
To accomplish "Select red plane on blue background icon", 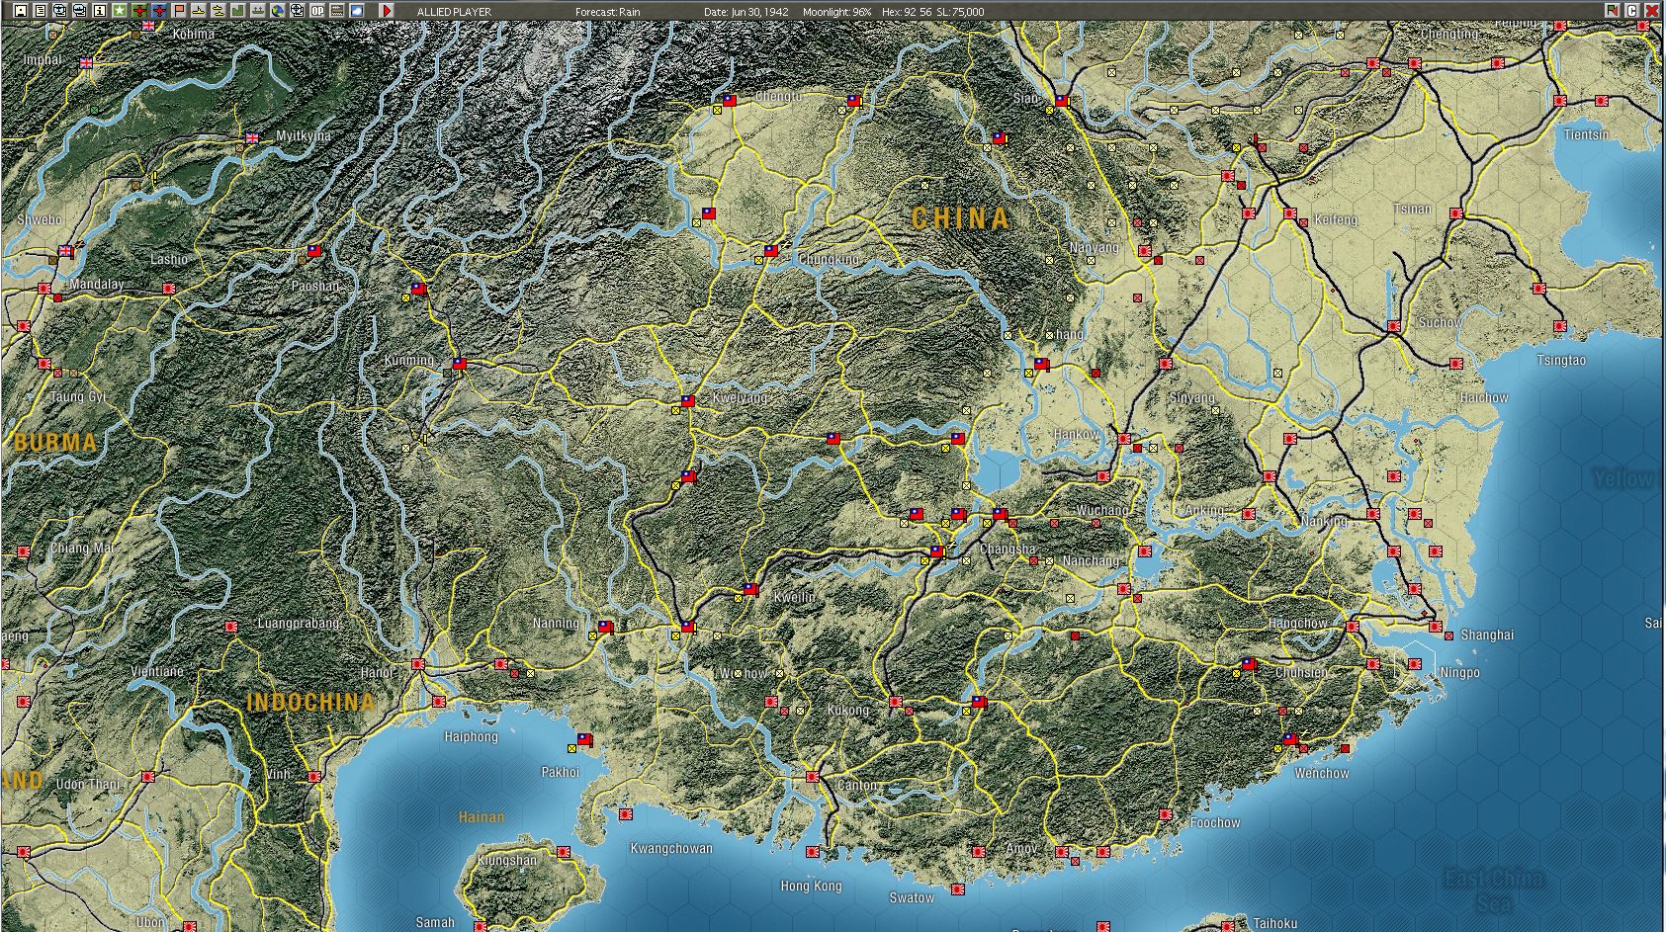I will (159, 11).
